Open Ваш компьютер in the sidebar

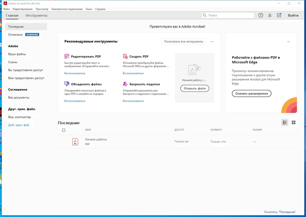point(20,117)
